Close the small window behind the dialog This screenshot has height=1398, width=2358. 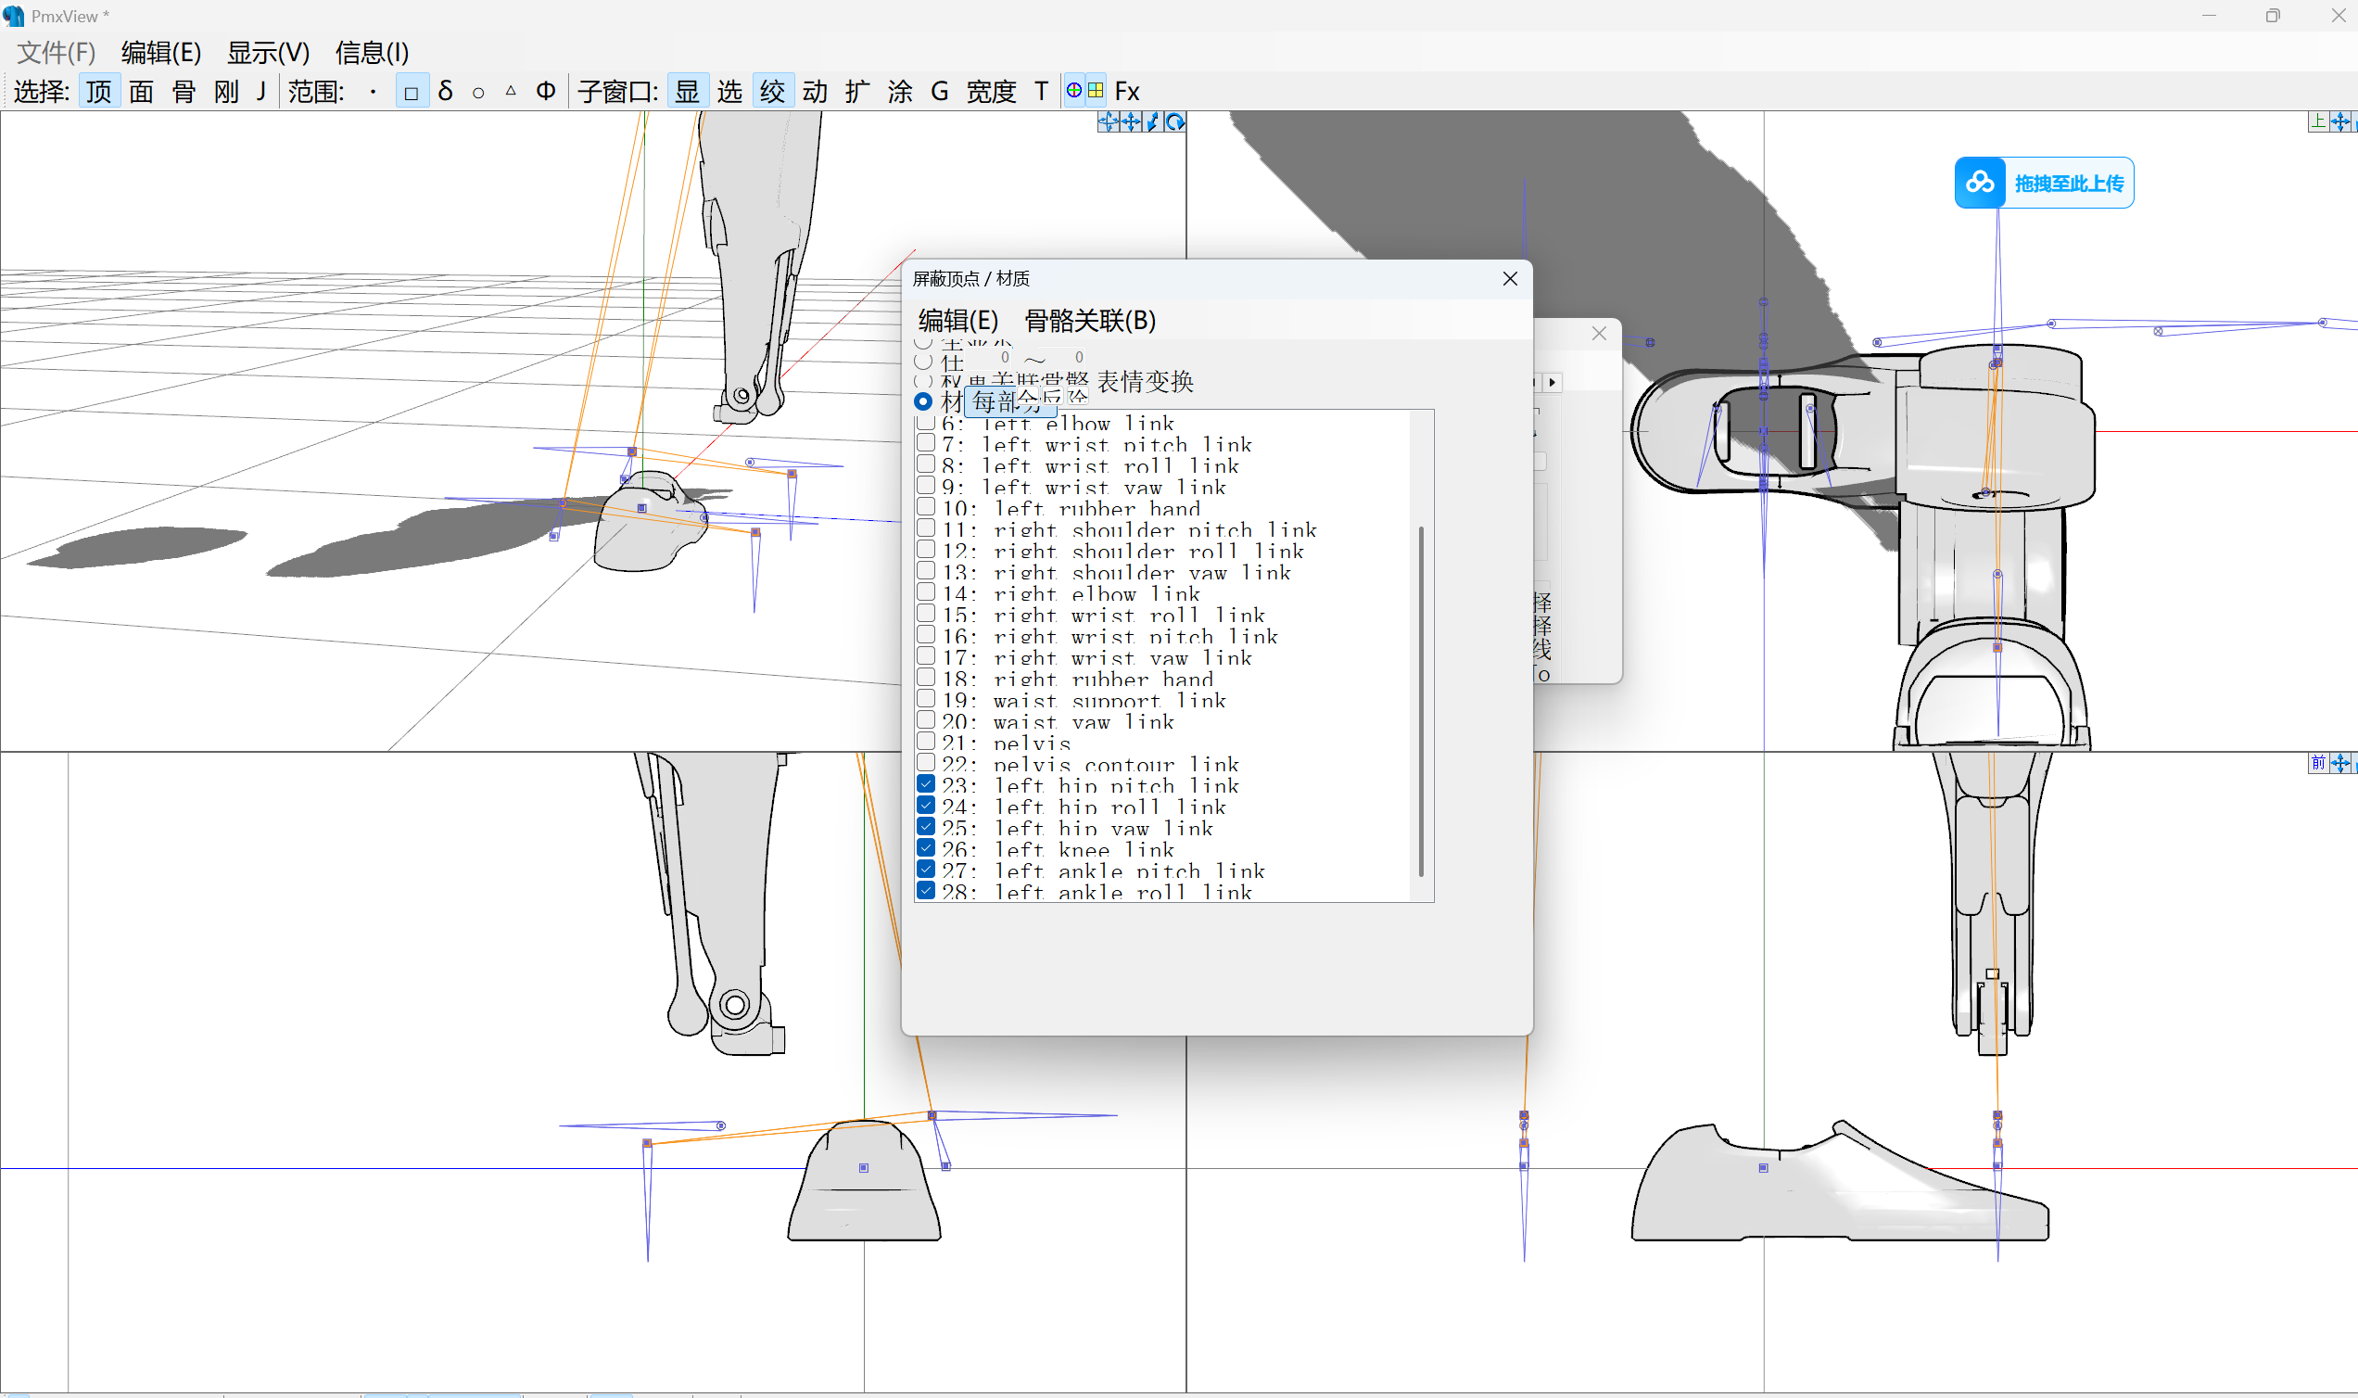1599,334
